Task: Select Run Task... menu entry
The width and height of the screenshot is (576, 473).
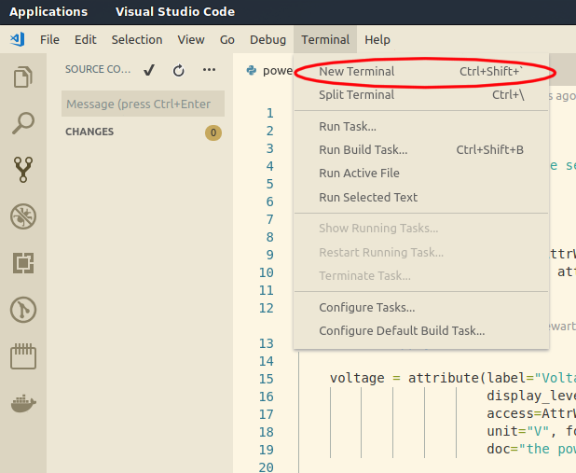Action: (421, 127)
